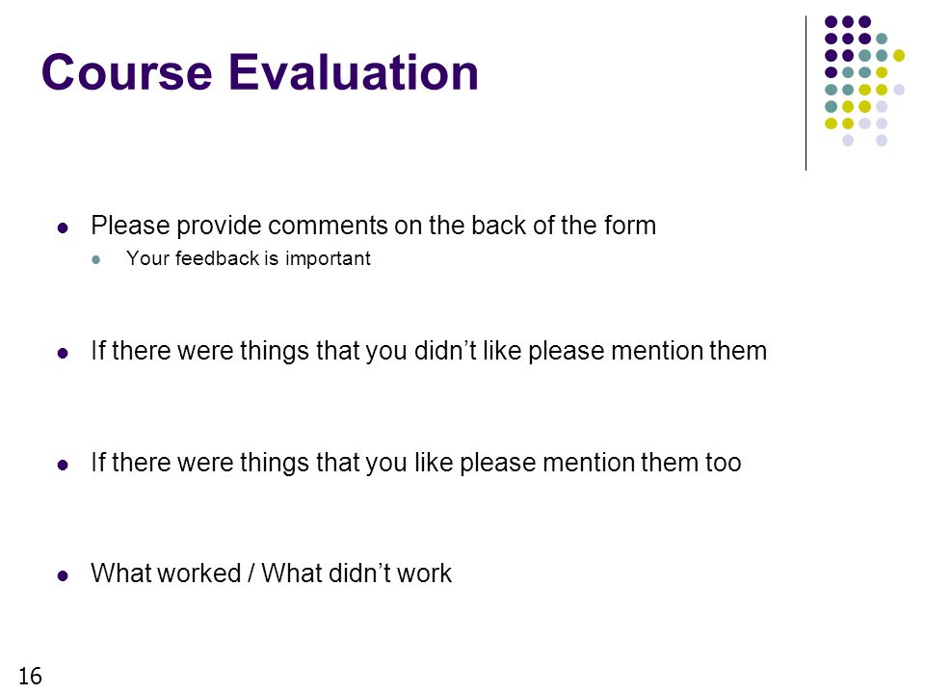The image size is (925, 694).
Task: Click the word 'Evaluation' in the title
Action: pos(354,72)
